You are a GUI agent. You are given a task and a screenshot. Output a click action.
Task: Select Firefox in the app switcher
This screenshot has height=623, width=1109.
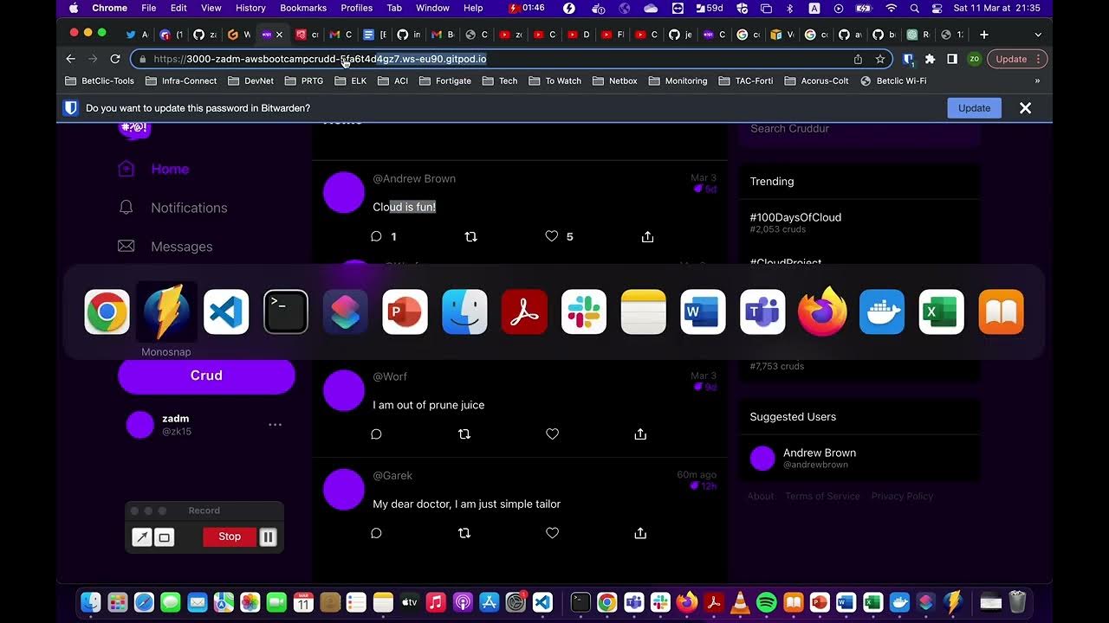pyautogui.click(x=822, y=311)
